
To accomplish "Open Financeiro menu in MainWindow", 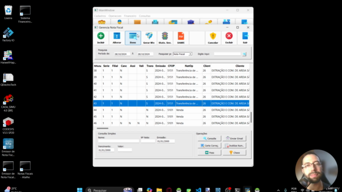I will tap(130, 16).
